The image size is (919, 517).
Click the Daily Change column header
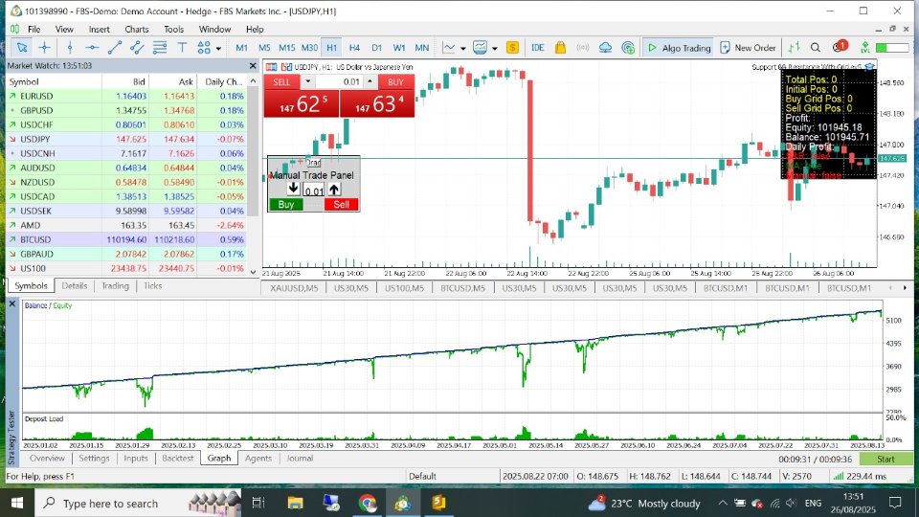(x=223, y=82)
